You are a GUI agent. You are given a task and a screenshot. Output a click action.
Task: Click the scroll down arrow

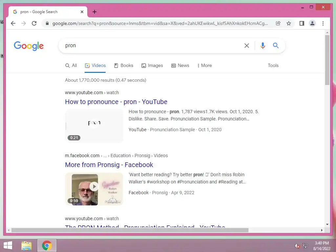(327, 224)
